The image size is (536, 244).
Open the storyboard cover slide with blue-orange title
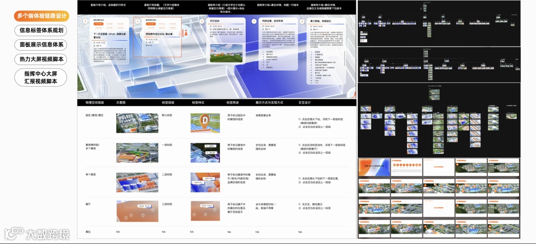[374, 167]
